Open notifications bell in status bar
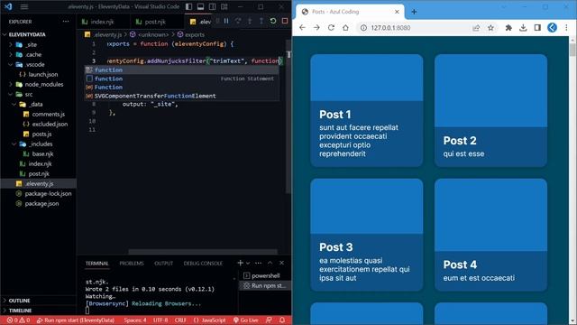 [282, 320]
